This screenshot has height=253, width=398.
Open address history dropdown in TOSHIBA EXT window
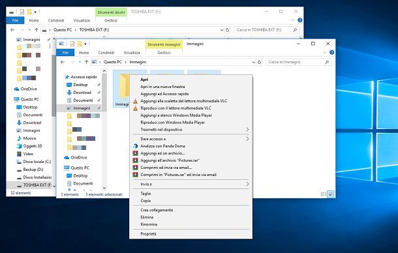click(222, 30)
